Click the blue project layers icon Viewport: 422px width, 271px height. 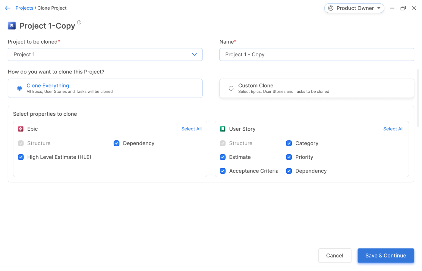[12, 26]
